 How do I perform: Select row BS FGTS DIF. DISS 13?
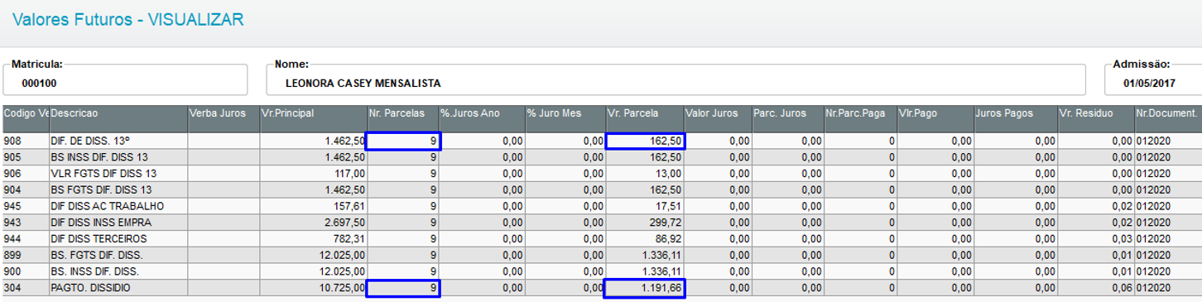(x=601, y=189)
